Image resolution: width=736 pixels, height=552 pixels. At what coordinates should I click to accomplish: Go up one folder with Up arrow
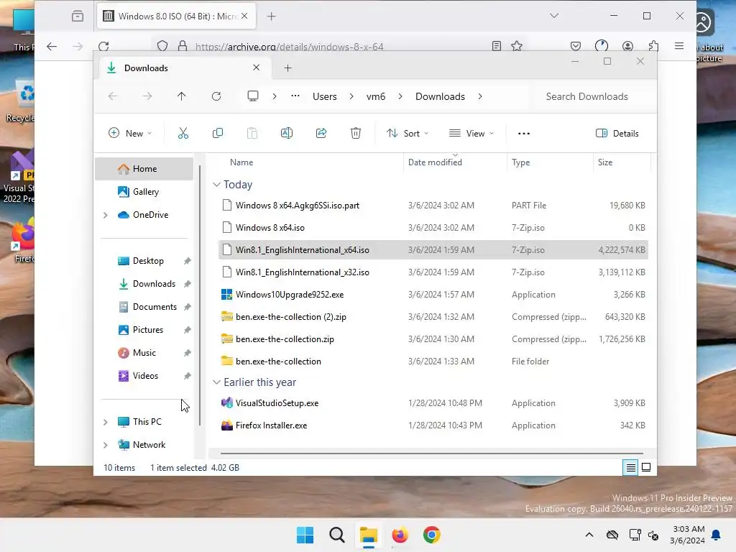click(x=182, y=96)
